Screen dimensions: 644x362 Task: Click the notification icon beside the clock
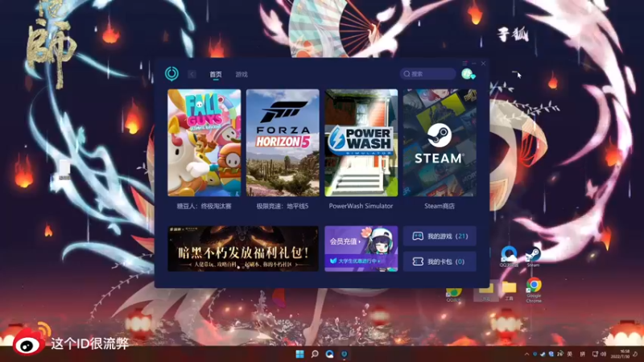click(635, 354)
